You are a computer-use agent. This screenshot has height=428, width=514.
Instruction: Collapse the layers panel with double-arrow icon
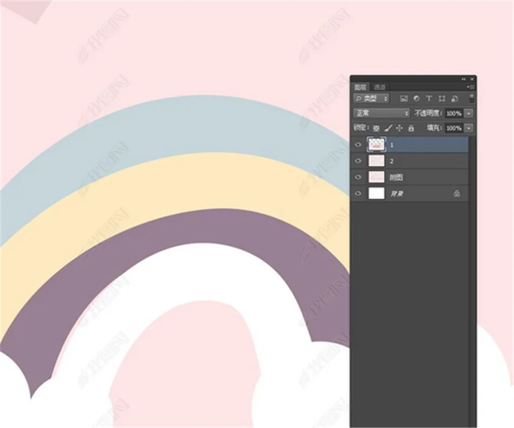(x=464, y=79)
